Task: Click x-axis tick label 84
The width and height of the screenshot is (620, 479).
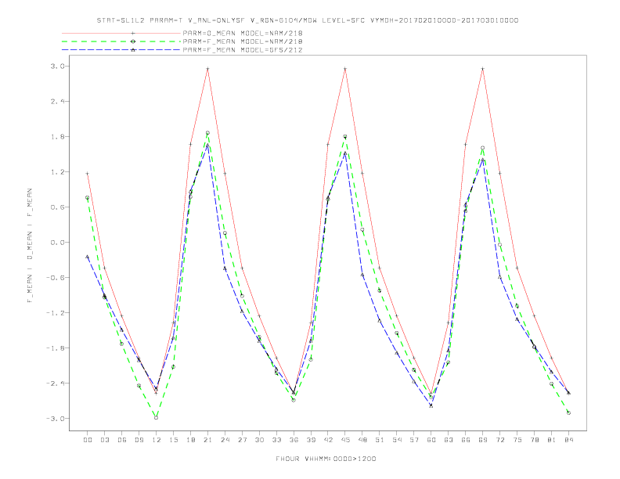Action: (x=569, y=440)
